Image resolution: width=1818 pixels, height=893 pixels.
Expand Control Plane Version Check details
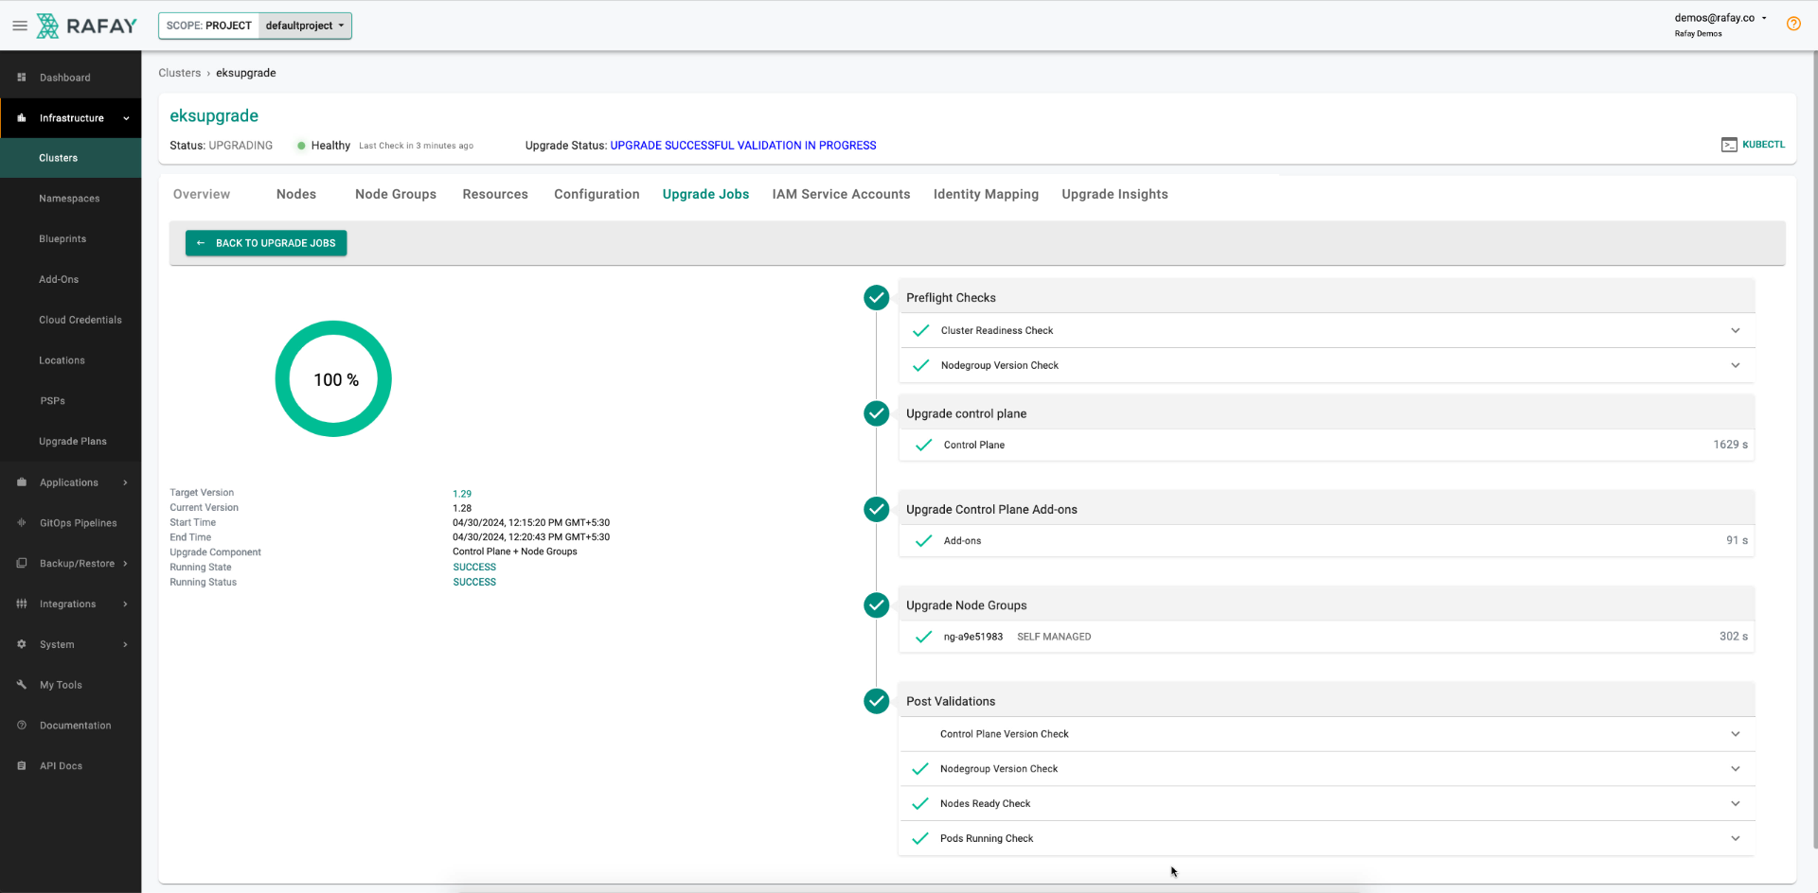coord(1736,734)
